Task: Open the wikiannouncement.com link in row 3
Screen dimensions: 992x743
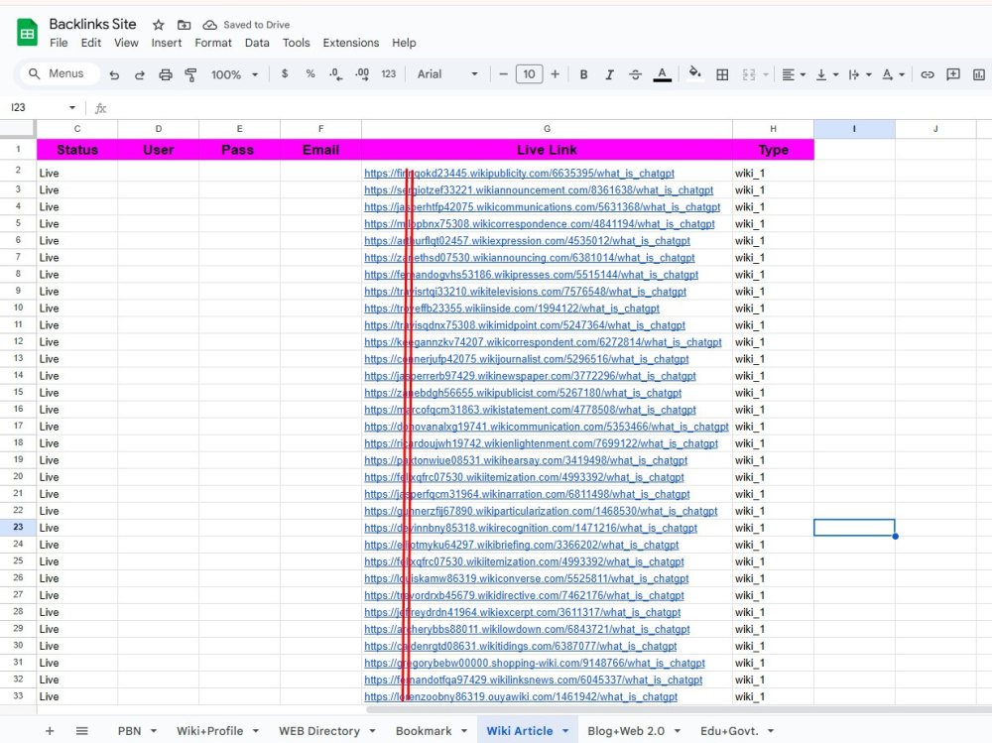Action: pos(539,189)
